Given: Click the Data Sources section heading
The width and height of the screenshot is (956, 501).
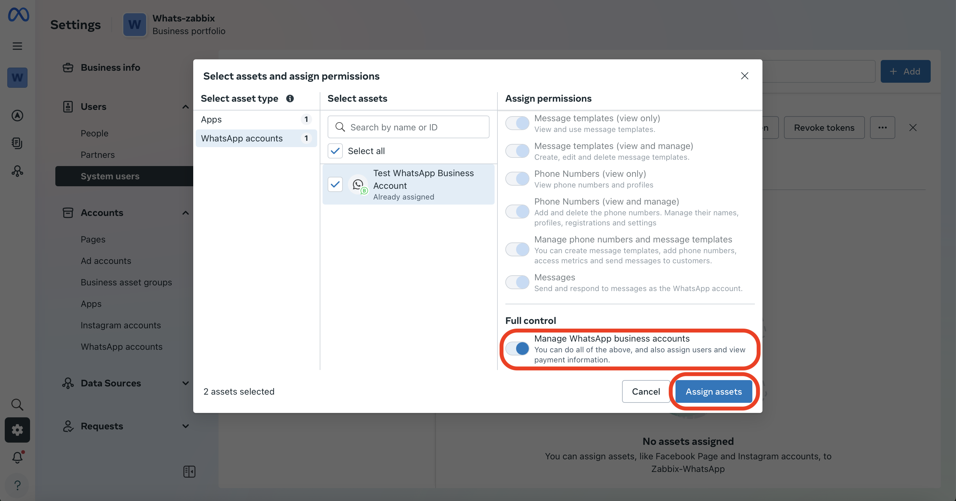Looking at the screenshot, I should tap(111, 383).
